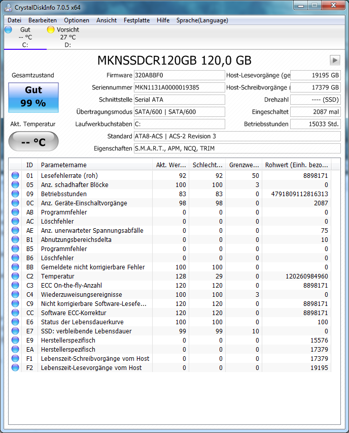349x433 pixels.
Task: Select drive C: with Gut status
Action: [25, 37]
